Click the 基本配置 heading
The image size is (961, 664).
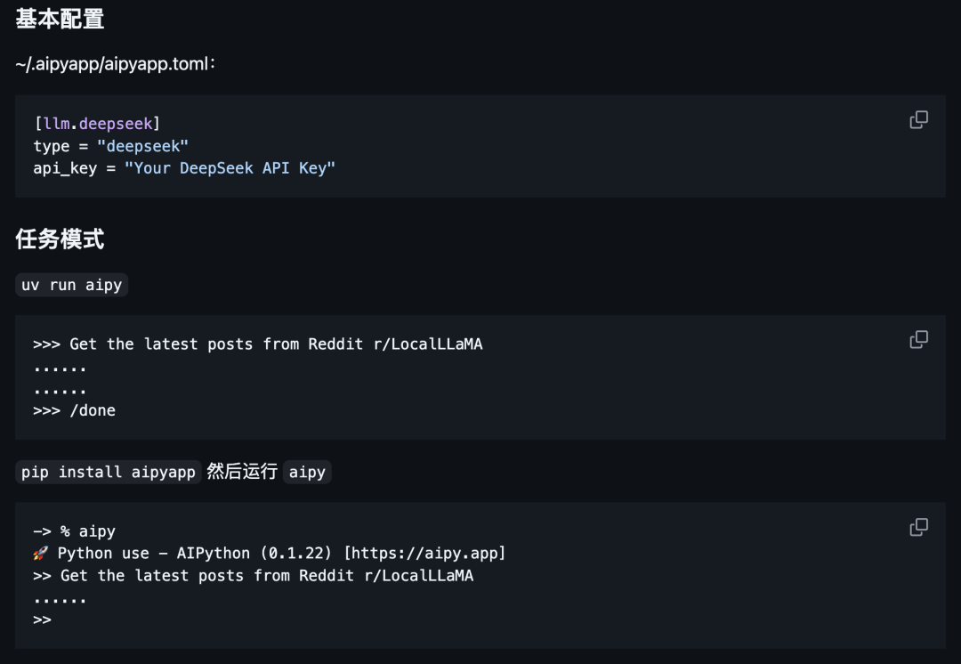[60, 19]
